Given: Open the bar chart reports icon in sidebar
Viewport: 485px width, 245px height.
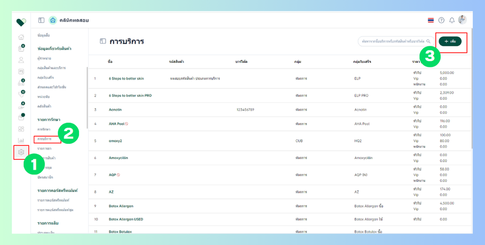Looking at the screenshot, I should [x=21, y=141].
